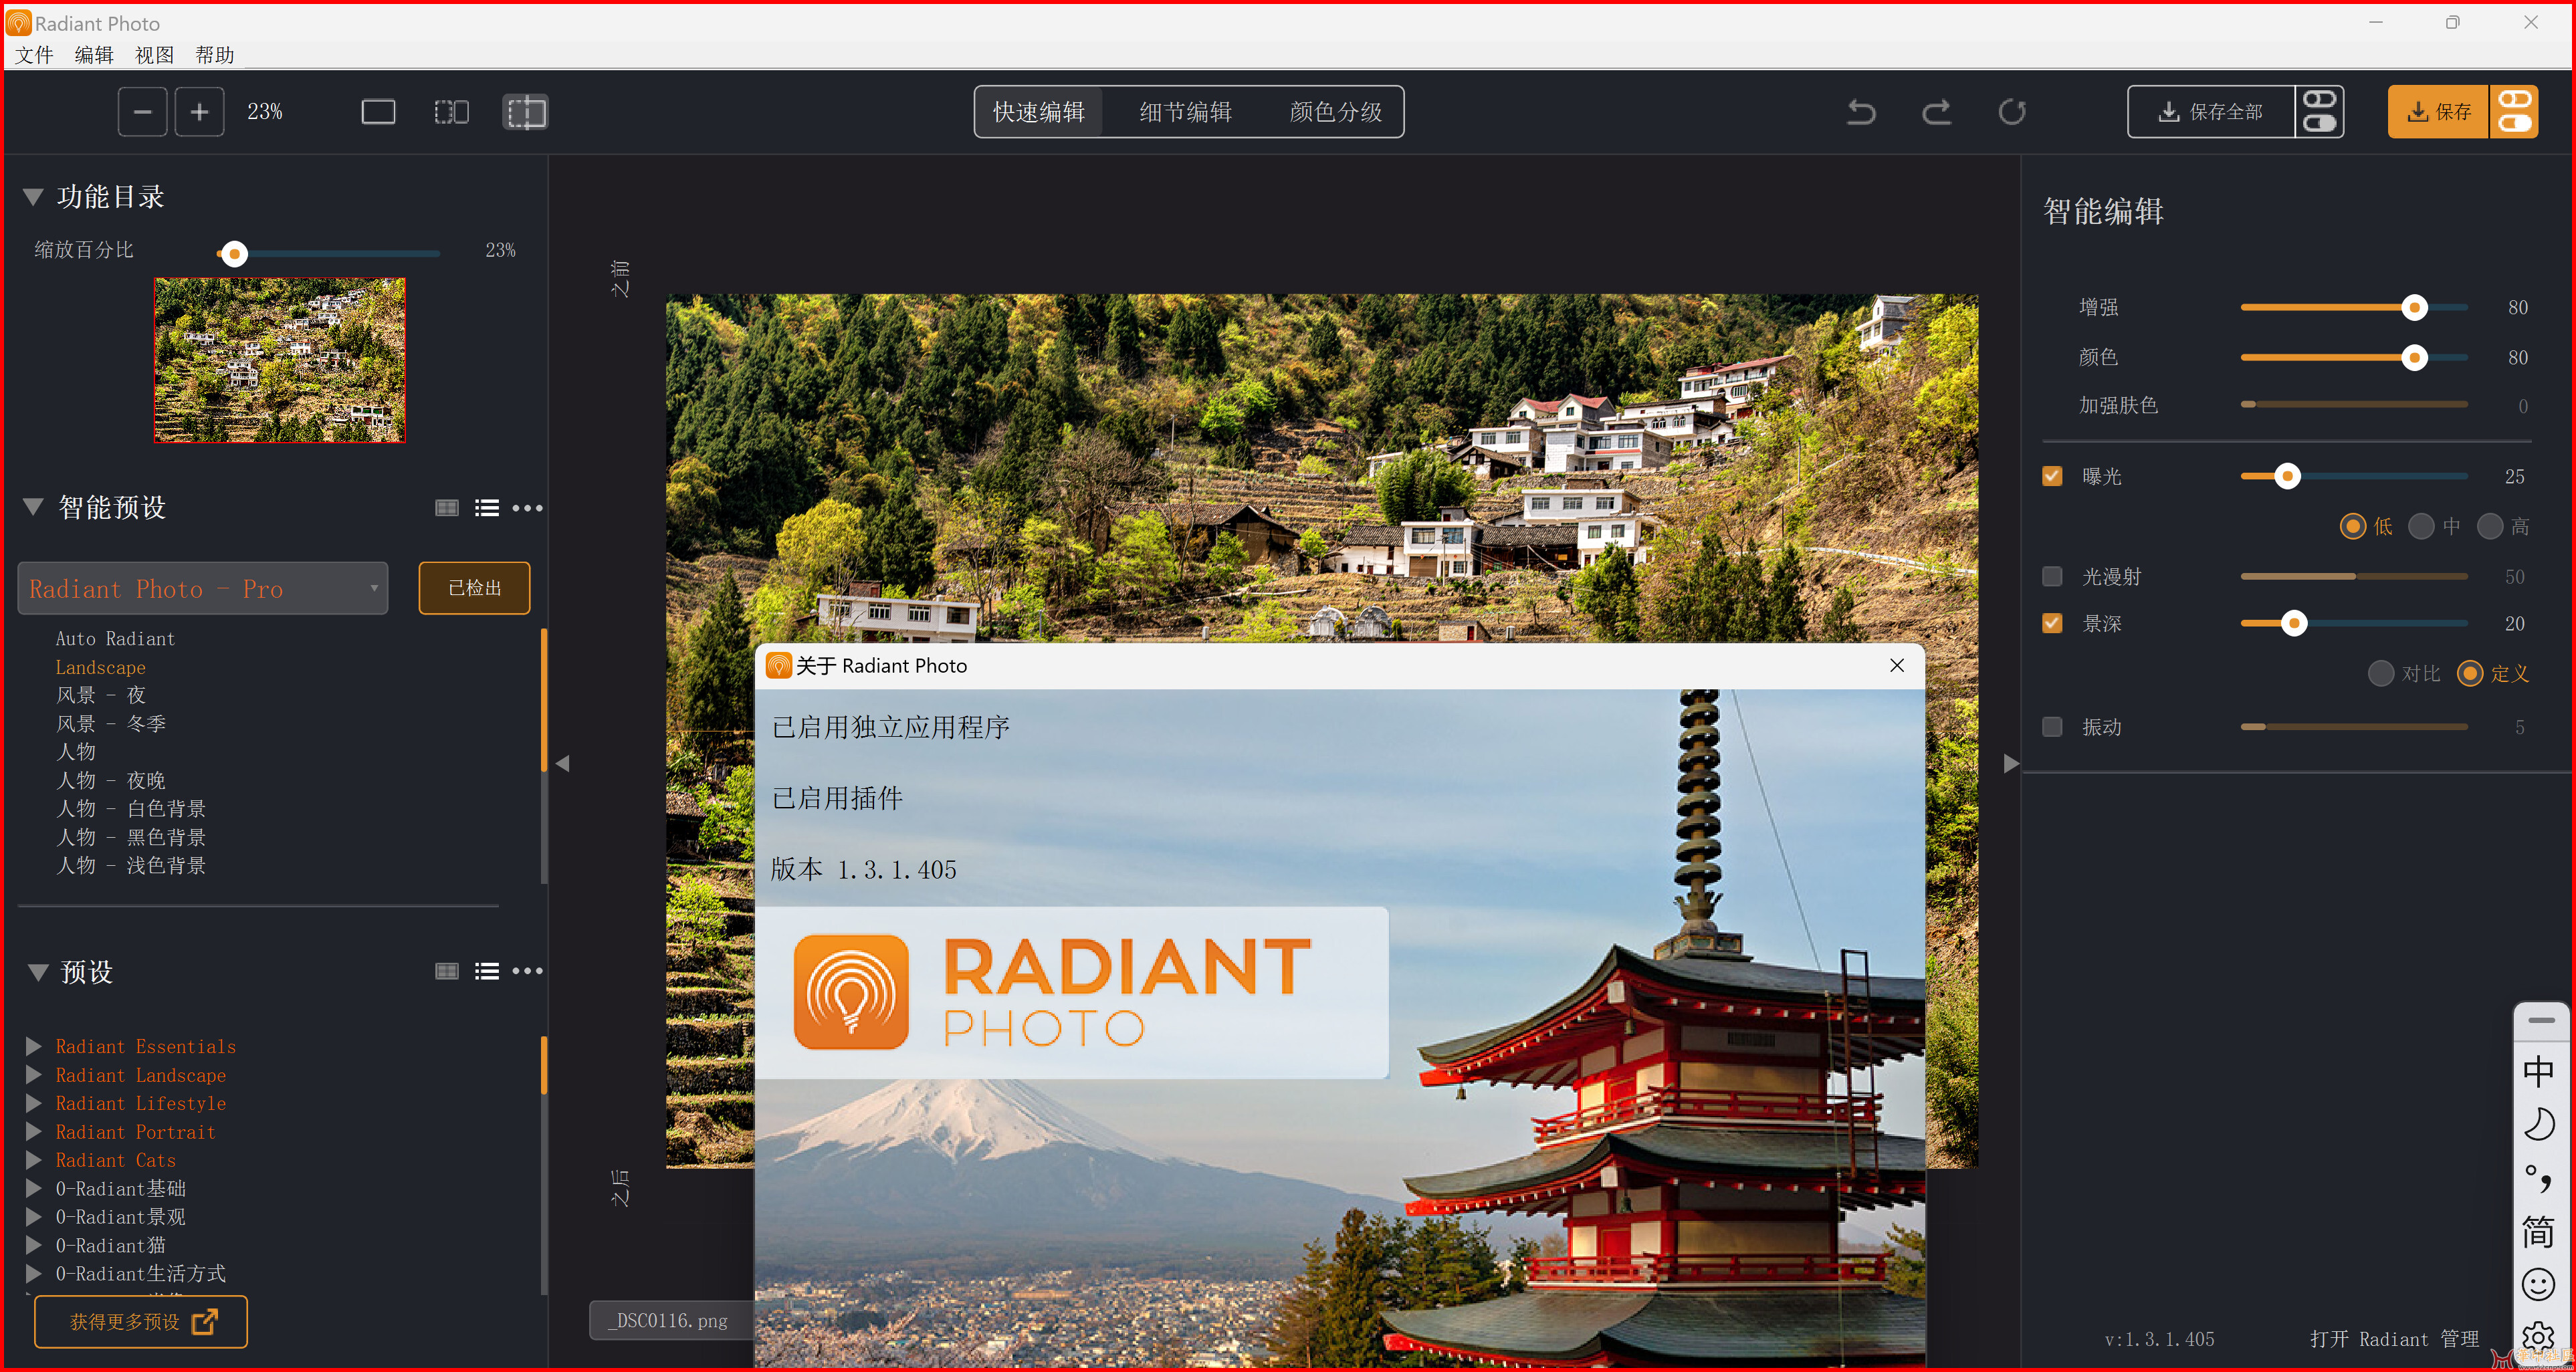
Task: Click IME punctuation mode icon
Action: (x=2538, y=1178)
